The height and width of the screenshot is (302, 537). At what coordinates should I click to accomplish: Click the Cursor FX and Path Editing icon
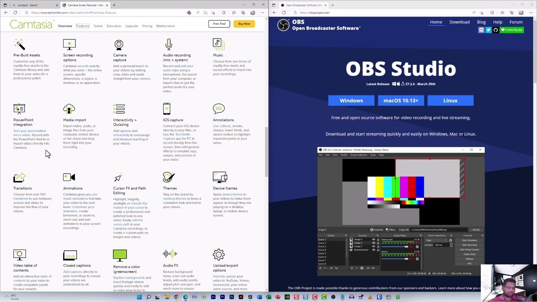pyautogui.click(x=118, y=177)
